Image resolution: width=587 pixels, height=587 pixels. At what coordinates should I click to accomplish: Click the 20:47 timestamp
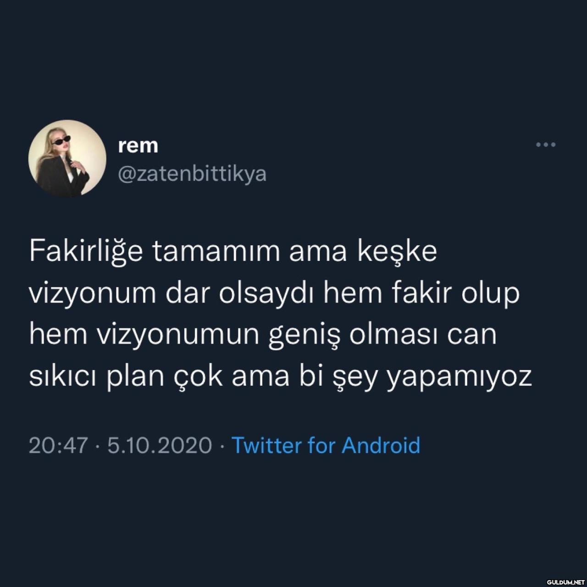58,446
